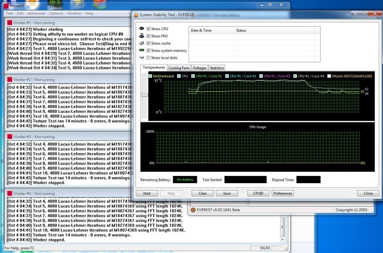
Task: Click the Prime95 resize grip corner
Action: point(286,249)
